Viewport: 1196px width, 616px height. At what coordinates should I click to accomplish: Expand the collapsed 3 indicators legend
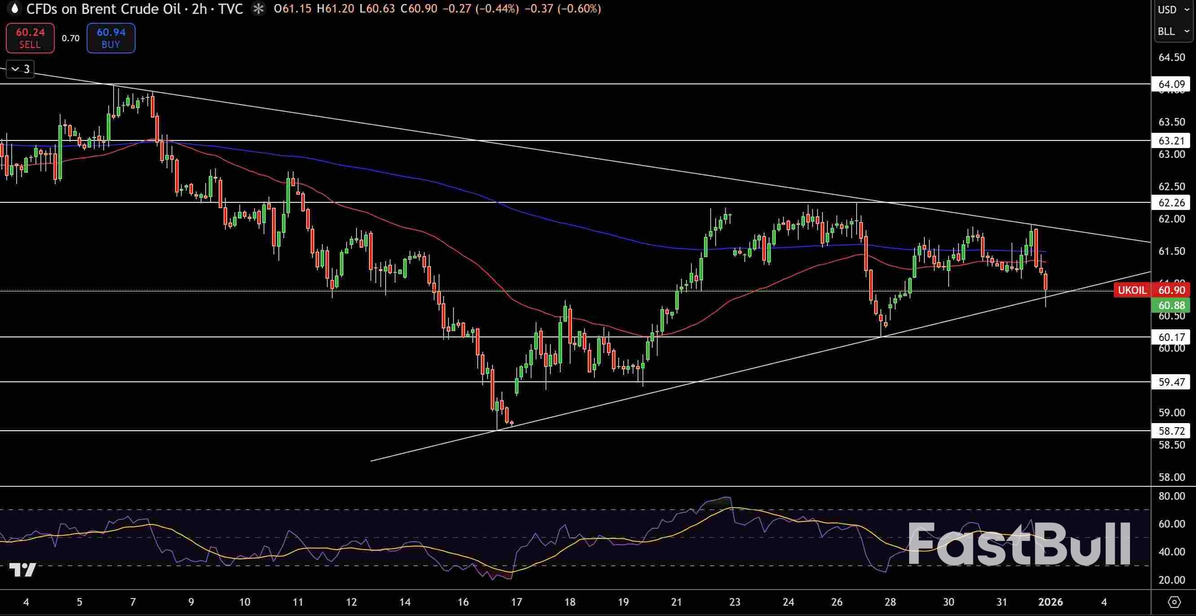[20, 69]
